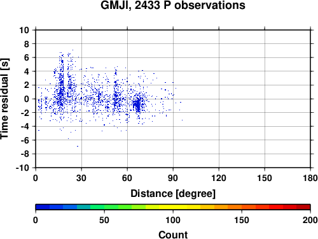Click the dense data column near 17 degrees
318x239 pixels.
click(62, 84)
